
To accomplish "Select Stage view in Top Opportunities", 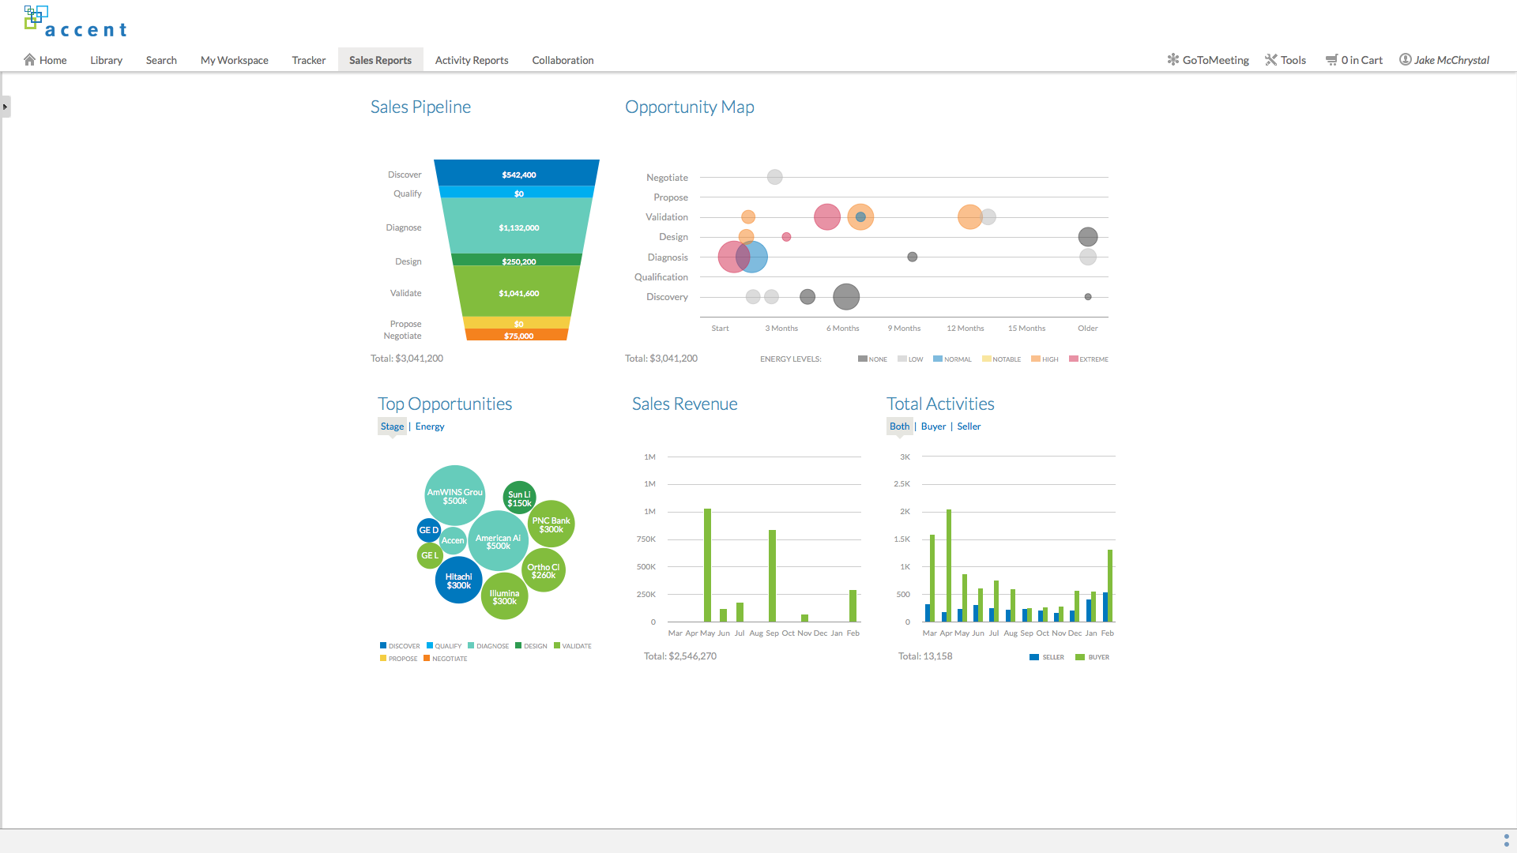I will point(392,426).
